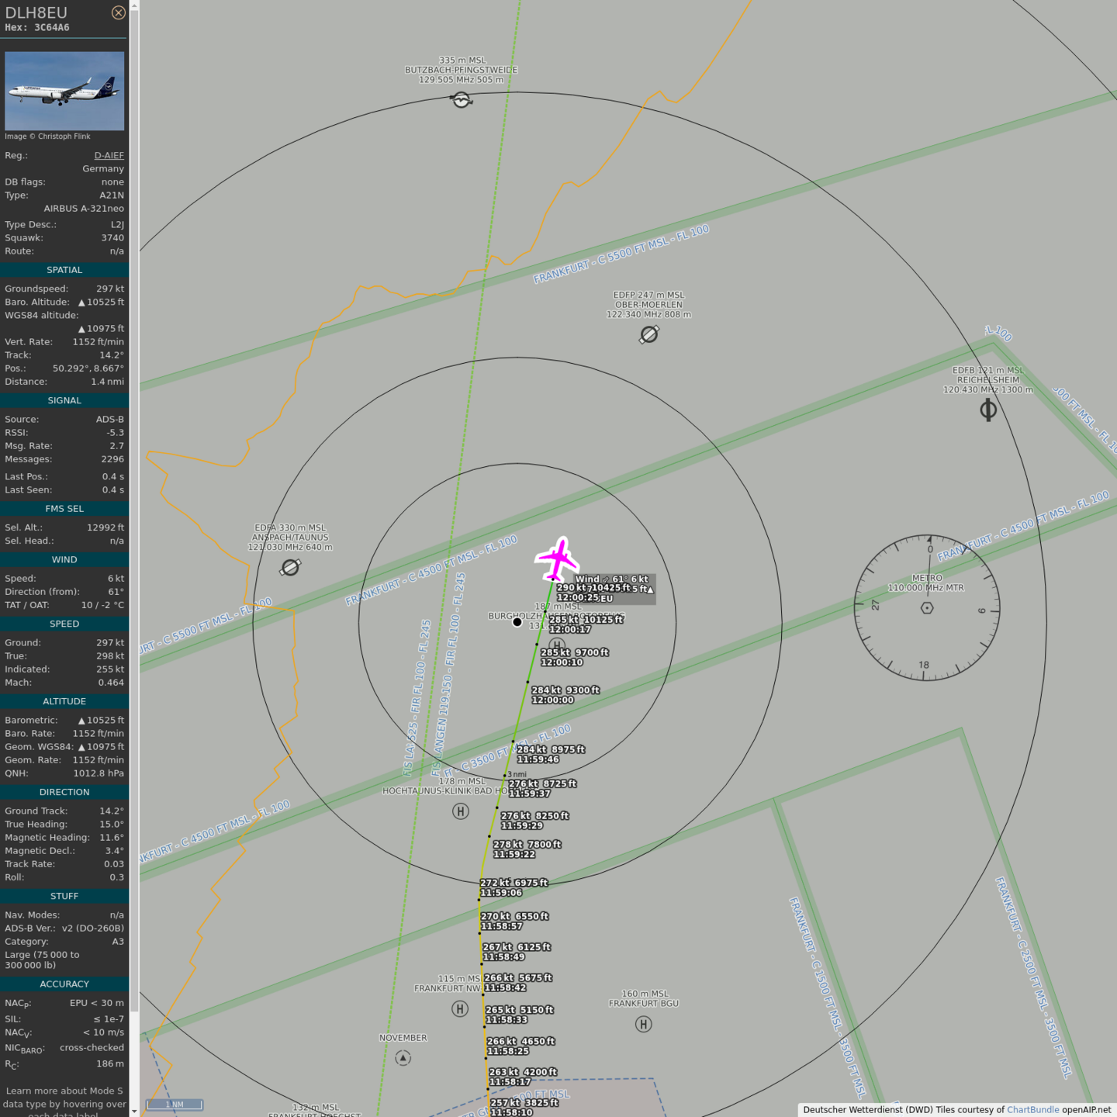This screenshot has width=1117, height=1117.
Task: Click the magenta selected aircraft icon
Action: pos(557,558)
